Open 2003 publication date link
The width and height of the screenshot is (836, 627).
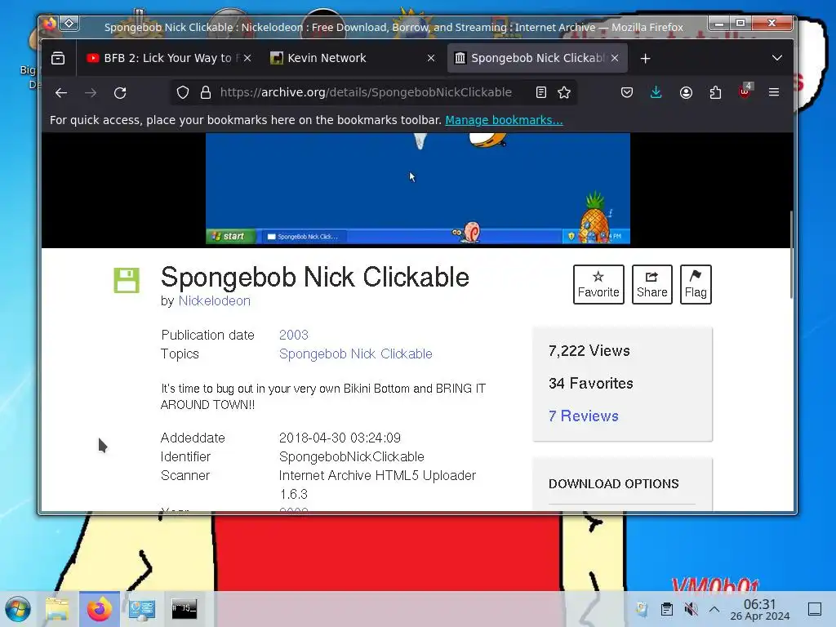click(x=294, y=335)
